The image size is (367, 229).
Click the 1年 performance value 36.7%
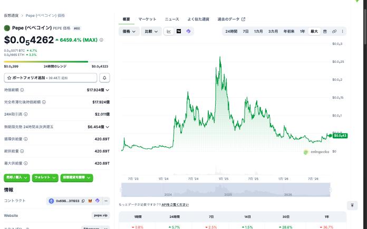(x=327, y=227)
